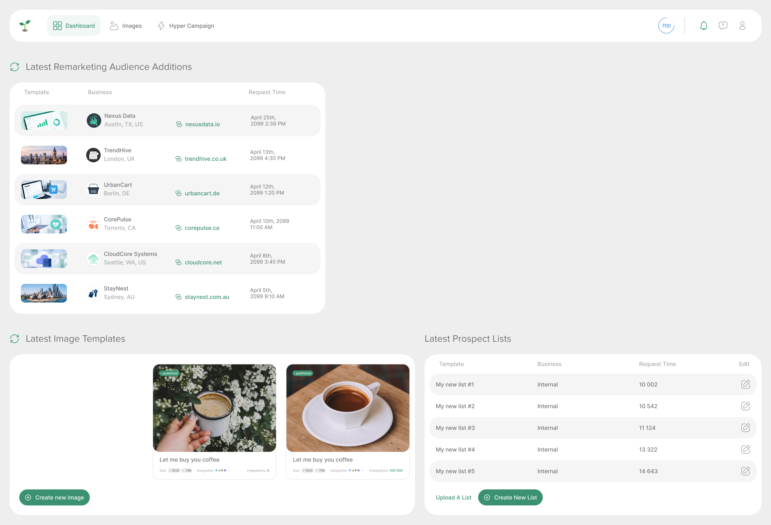This screenshot has height=525, width=771.
Task: Refresh Latest Remarketing Audience Additions
Action: click(x=15, y=67)
